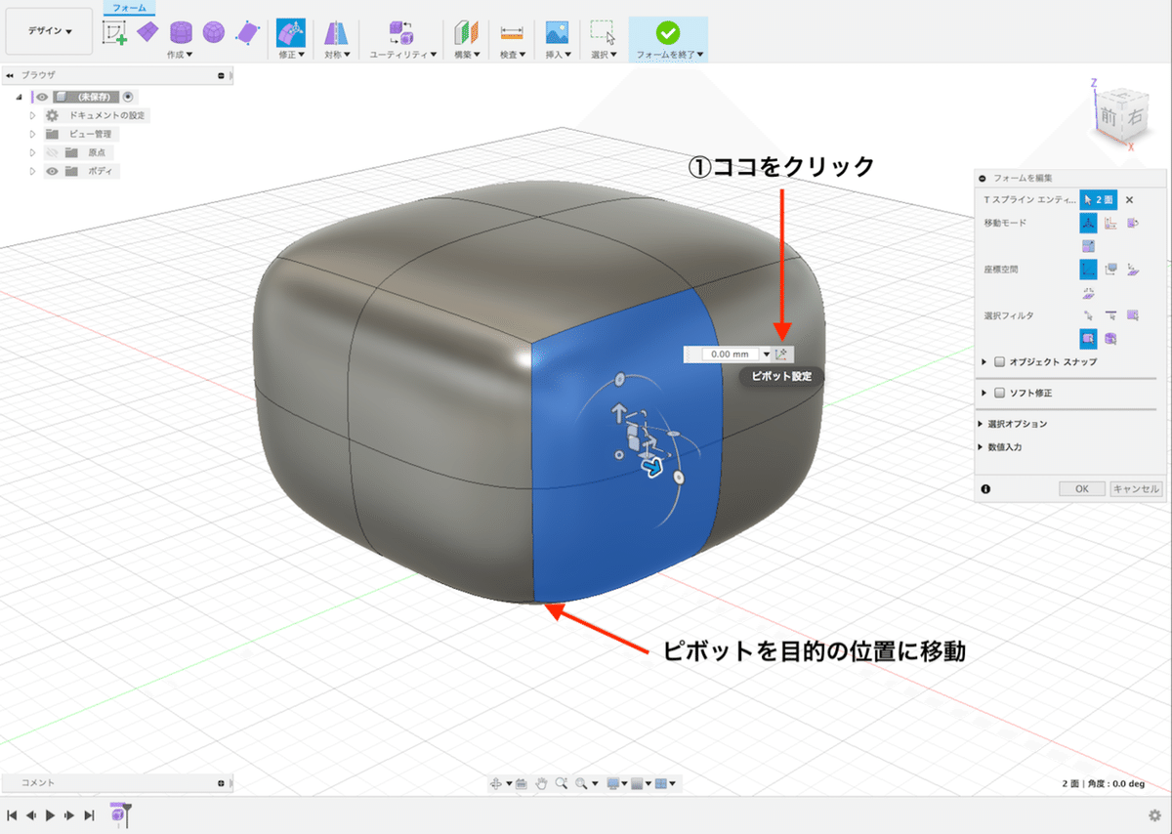Open the 修正 dropdown menu
Image resolution: width=1172 pixels, height=834 pixels.
290,55
